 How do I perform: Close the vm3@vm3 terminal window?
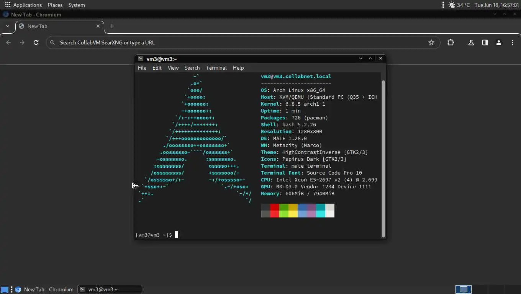[380, 59]
